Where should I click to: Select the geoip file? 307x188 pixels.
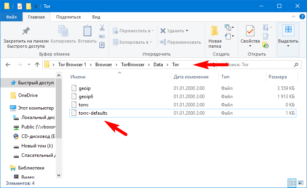click(x=183, y=88)
